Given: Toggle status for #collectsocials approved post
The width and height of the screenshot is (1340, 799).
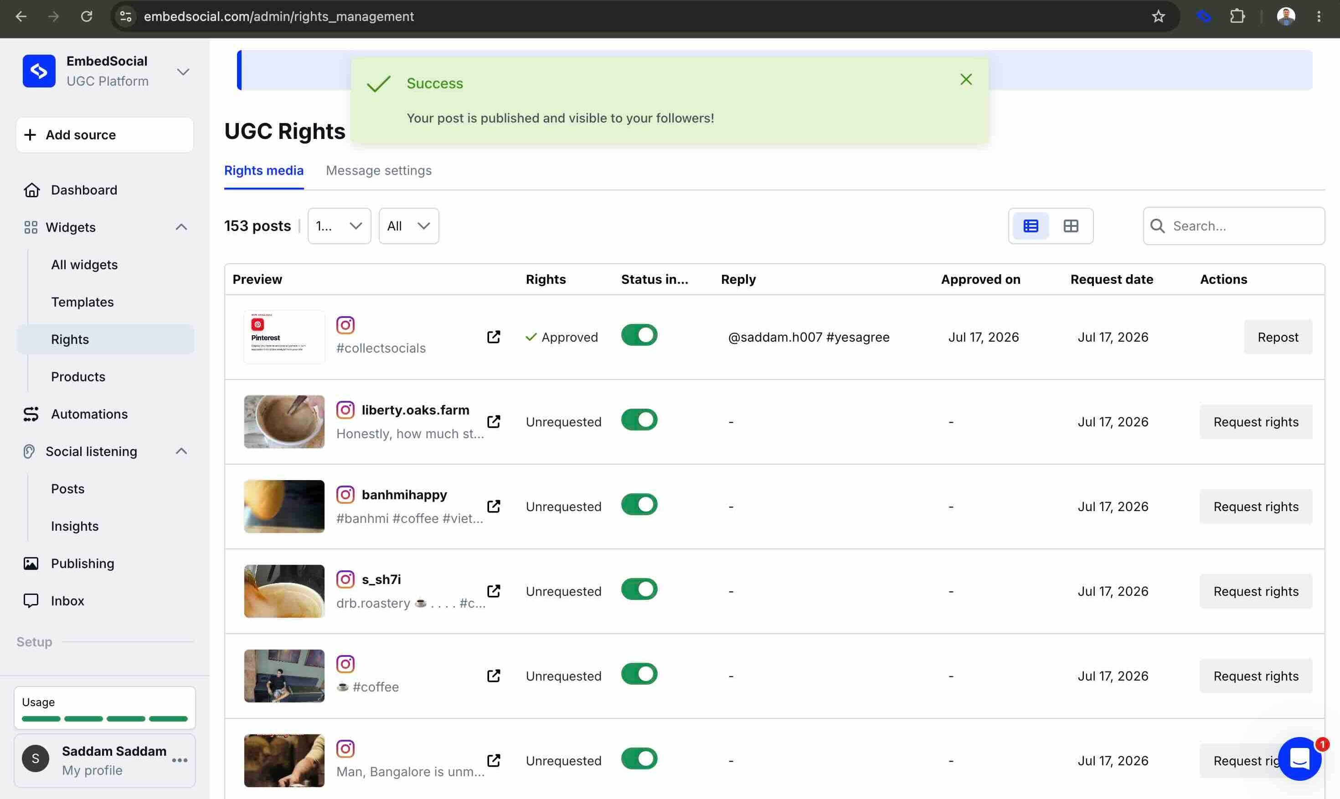Looking at the screenshot, I should pyautogui.click(x=639, y=335).
